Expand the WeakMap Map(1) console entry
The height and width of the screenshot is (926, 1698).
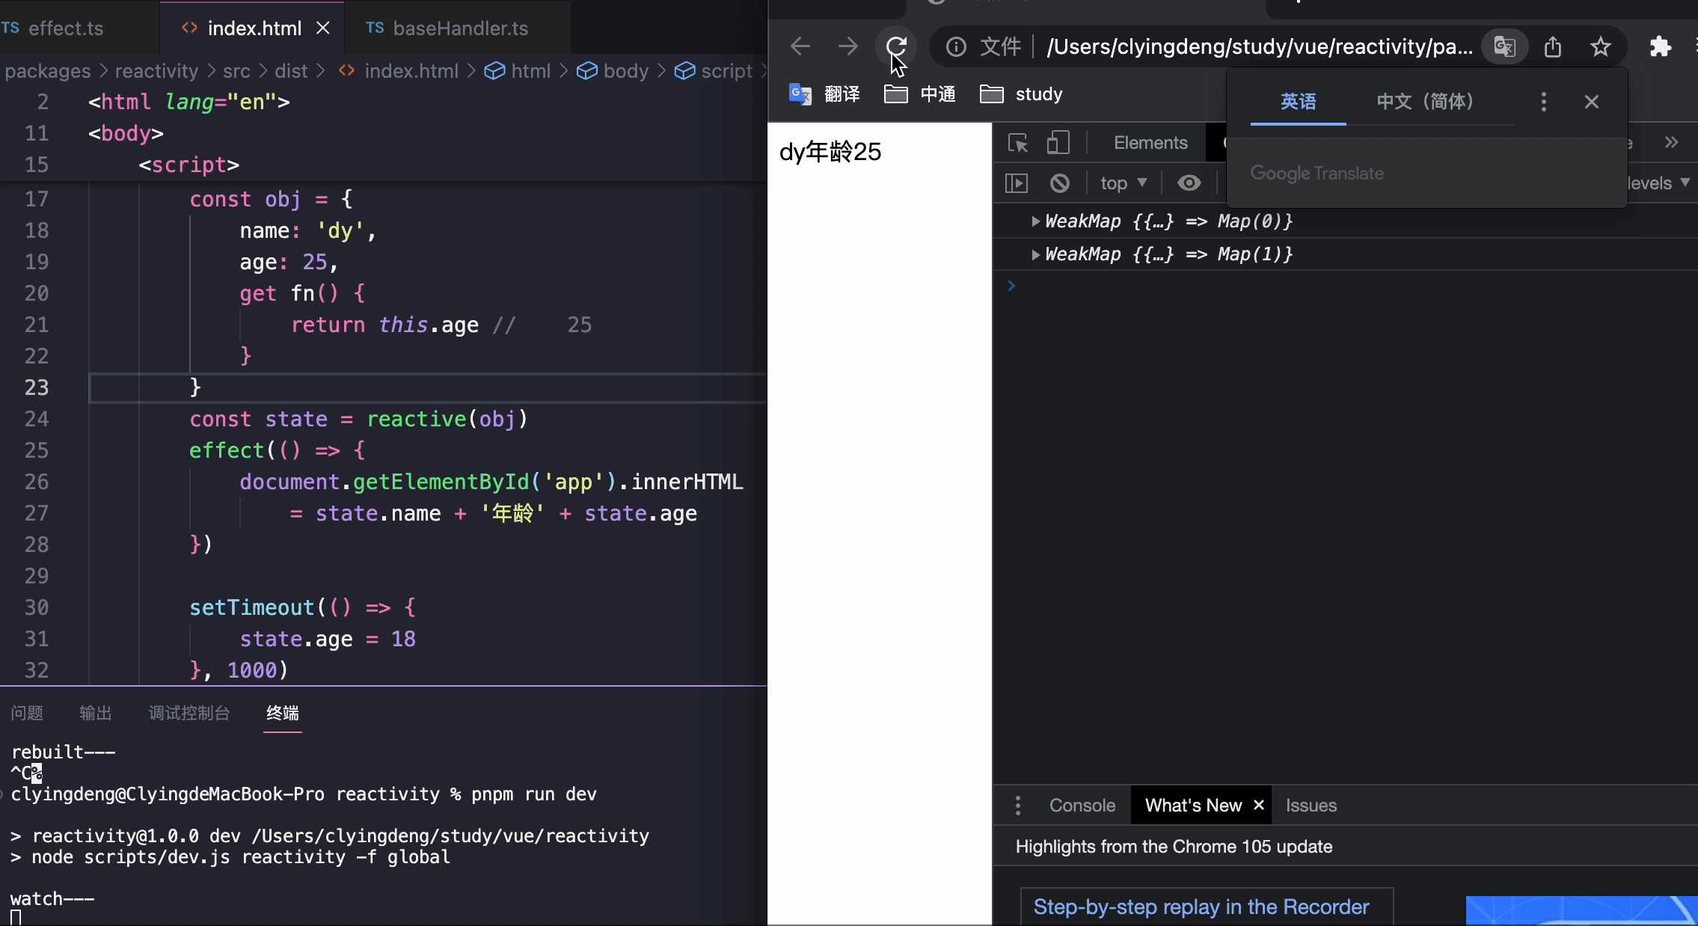click(1035, 254)
